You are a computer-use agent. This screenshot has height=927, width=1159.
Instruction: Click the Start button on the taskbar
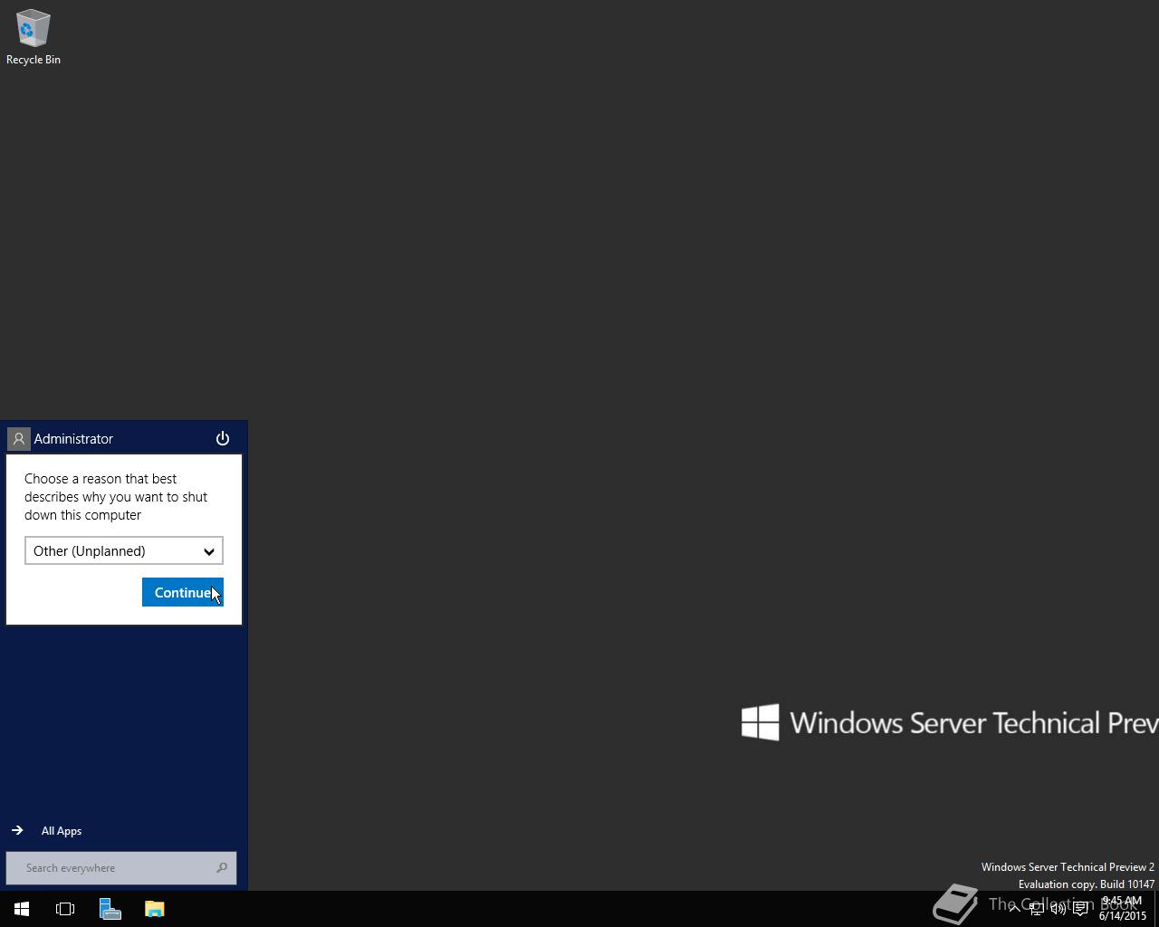(22, 909)
